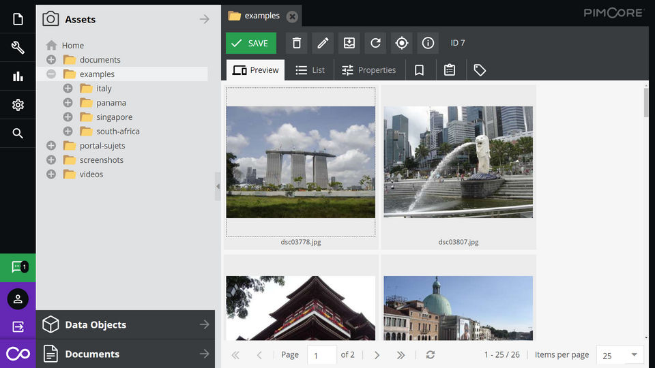Switch to the List tab
Image resolution: width=655 pixels, height=368 pixels.
pyautogui.click(x=309, y=70)
